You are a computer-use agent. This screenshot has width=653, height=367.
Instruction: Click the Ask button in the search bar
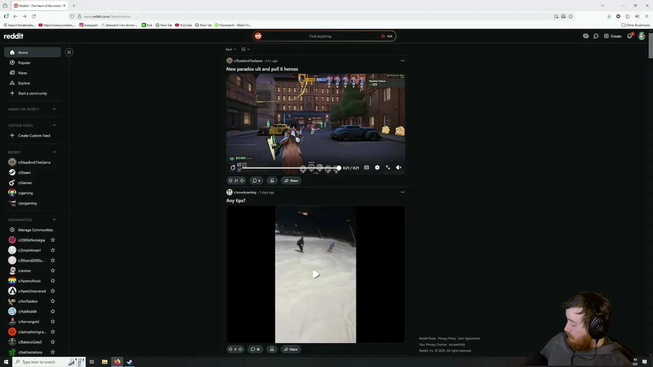(x=387, y=36)
